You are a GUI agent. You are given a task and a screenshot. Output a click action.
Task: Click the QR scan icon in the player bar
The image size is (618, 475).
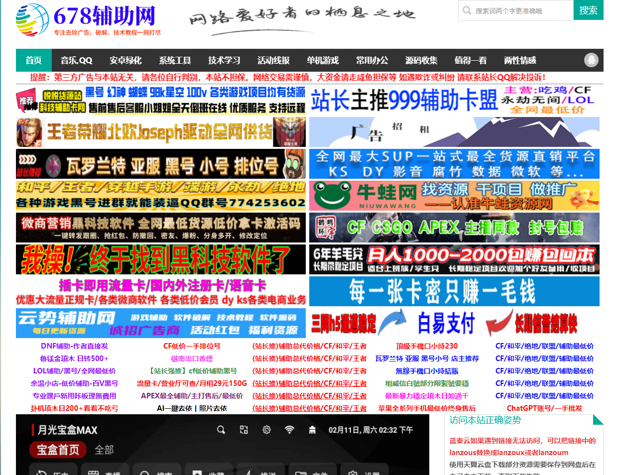(x=244, y=429)
